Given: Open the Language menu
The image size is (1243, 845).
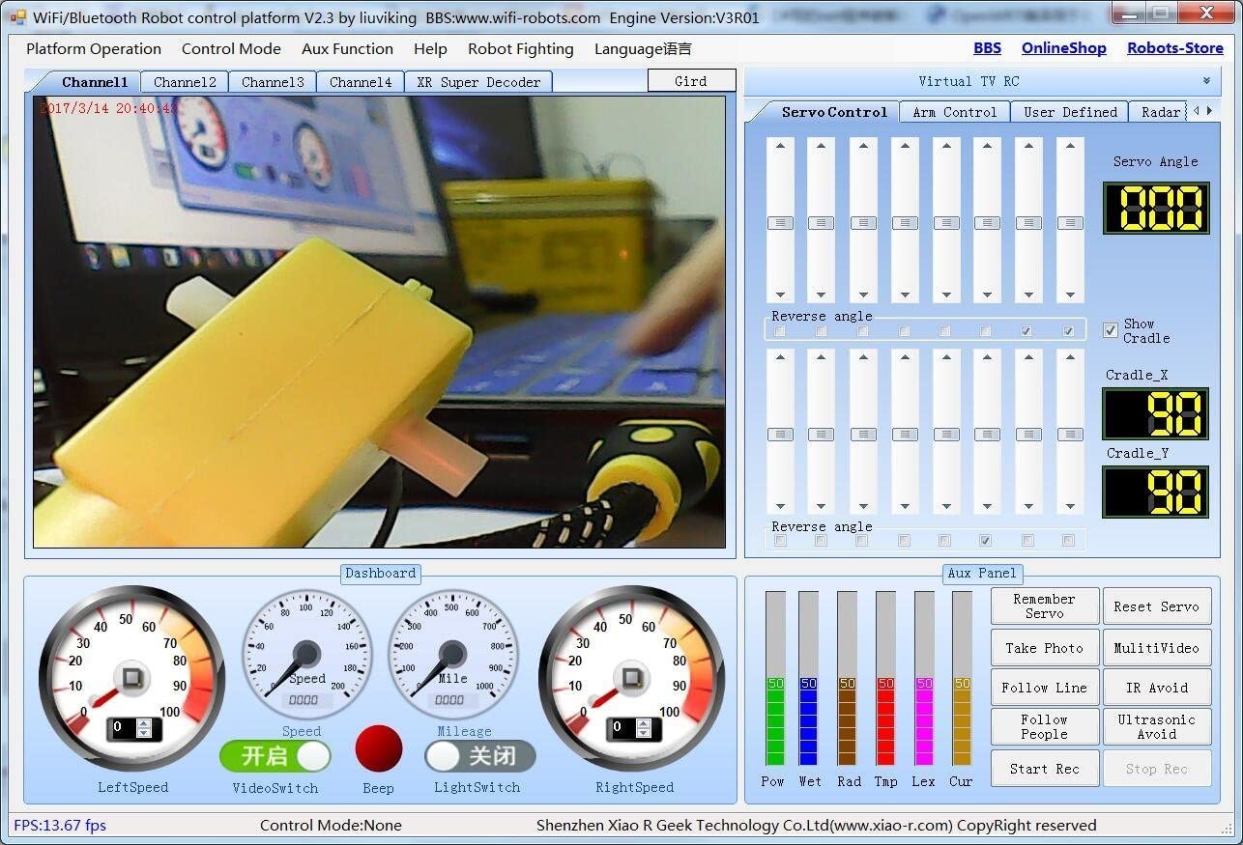Looking at the screenshot, I should [642, 49].
